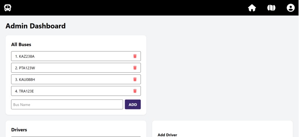Delete bus KAZ238A with trash icon
Image resolution: width=299 pixels, height=137 pixels.
point(135,56)
